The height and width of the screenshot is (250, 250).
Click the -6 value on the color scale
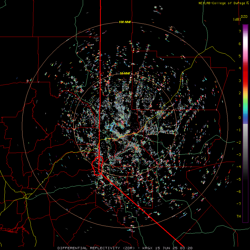tap(239, 192)
